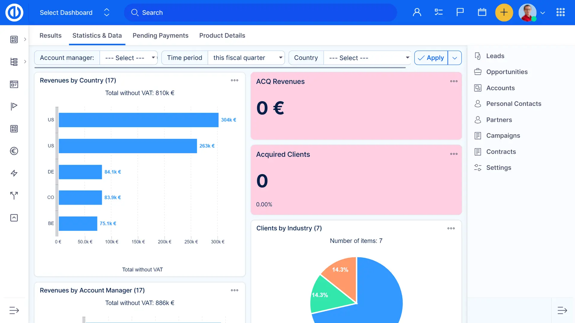Viewport: 575px width, 323px height.
Task: Open the calendar icon in top bar
Action: pos(482,12)
